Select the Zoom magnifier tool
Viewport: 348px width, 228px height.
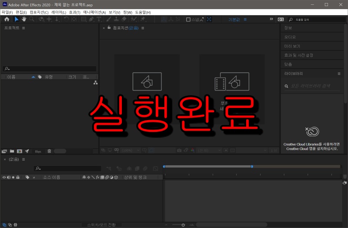[x=32, y=19]
